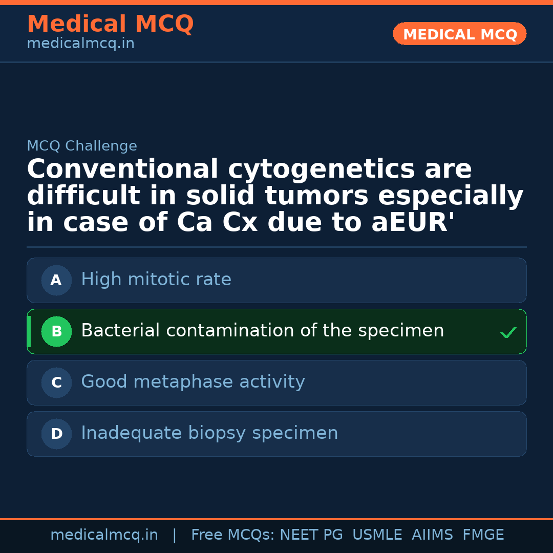Select "Bacterial contamination of the specimen" answer text
The image size is (553, 553).
262,331
